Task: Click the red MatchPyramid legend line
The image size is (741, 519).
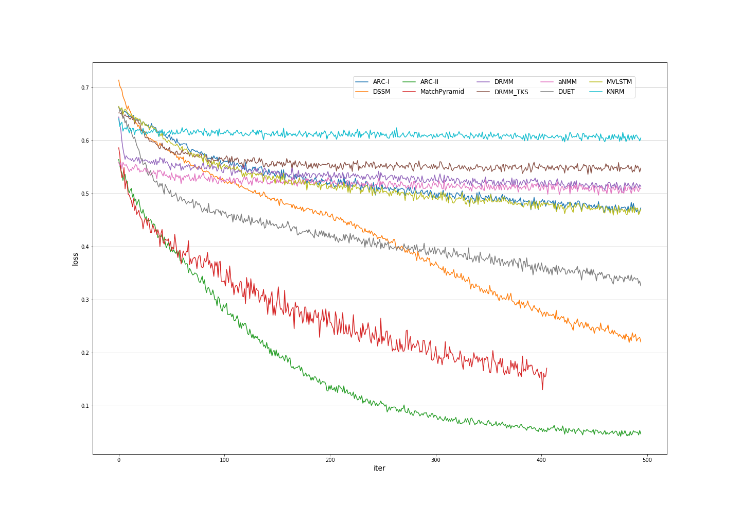Action: point(410,92)
